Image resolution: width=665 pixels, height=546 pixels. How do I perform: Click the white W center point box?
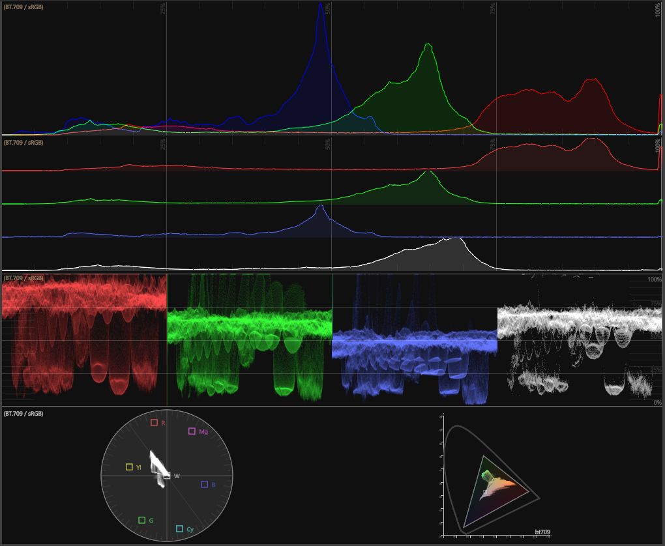point(168,476)
